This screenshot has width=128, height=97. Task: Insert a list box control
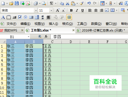pyautogui.click(x=31, y=17)
